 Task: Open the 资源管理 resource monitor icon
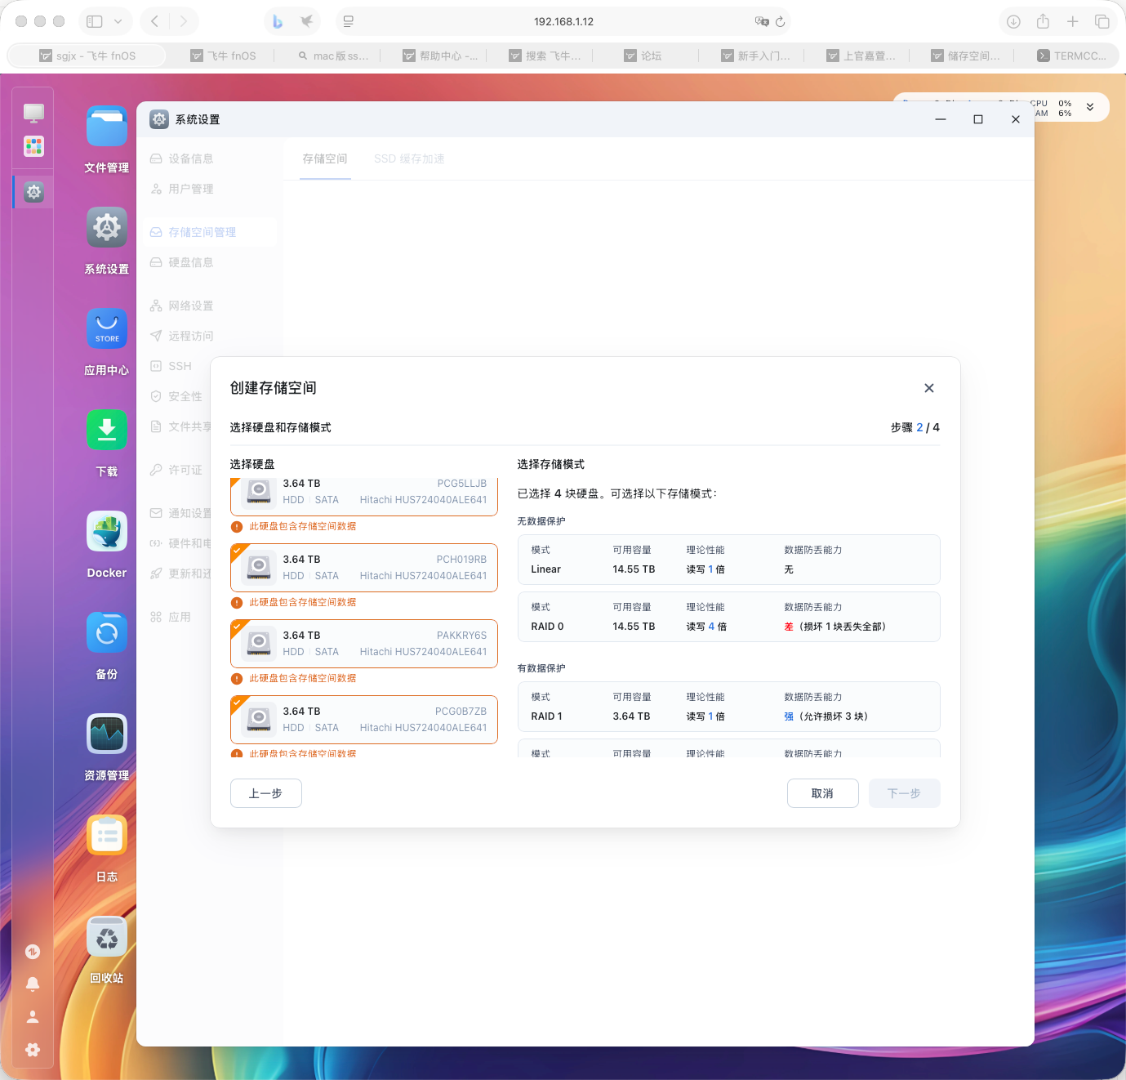[x=107, y=734]
